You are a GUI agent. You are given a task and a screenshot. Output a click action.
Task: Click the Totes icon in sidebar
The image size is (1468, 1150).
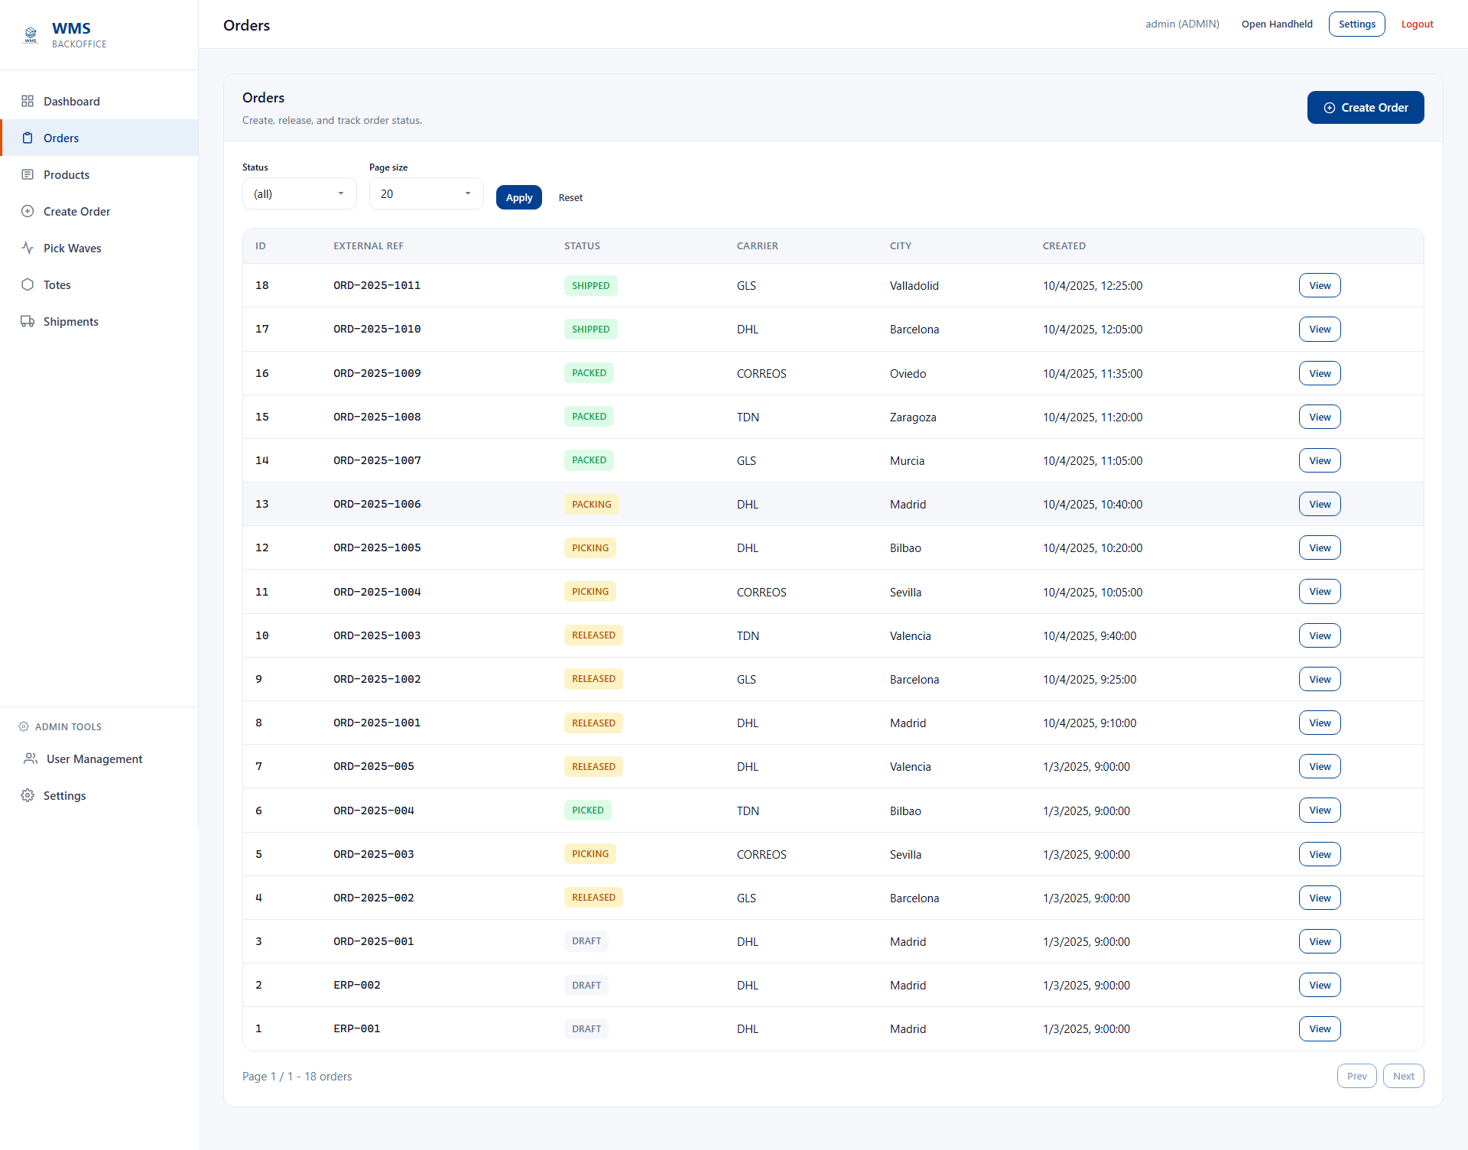(28, 284)
